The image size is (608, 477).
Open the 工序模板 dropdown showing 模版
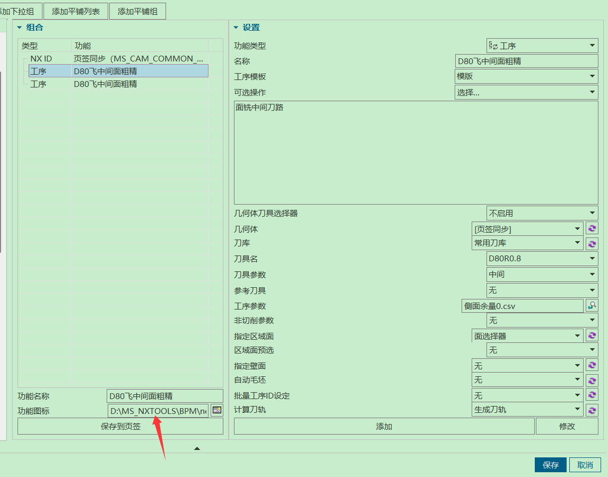click(526, 76)
